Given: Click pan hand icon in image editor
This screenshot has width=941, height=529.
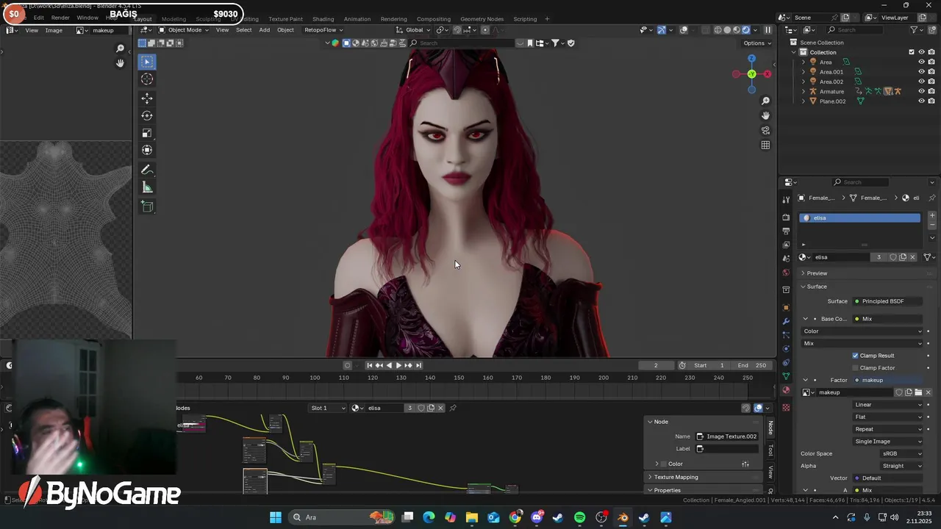Looking at the screenshot, I should [121, 63].
